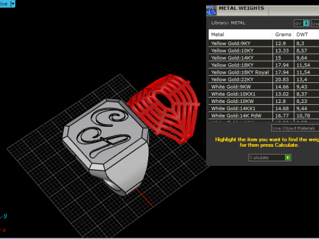This screenshot has width=319, height=239.
Task: Sort by Grams column header
Action: click(283, 35)
